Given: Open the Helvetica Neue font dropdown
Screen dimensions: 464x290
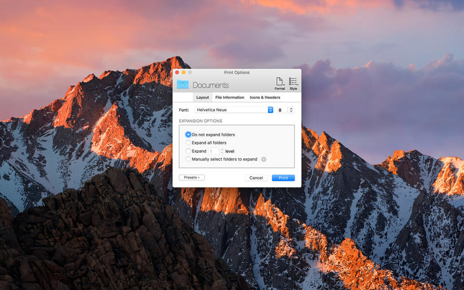Looking at the screenshot, I should point(234,110).
